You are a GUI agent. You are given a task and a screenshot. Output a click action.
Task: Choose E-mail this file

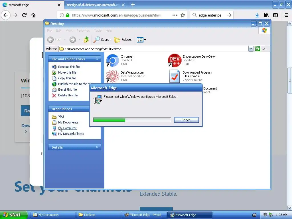[67, 90]
